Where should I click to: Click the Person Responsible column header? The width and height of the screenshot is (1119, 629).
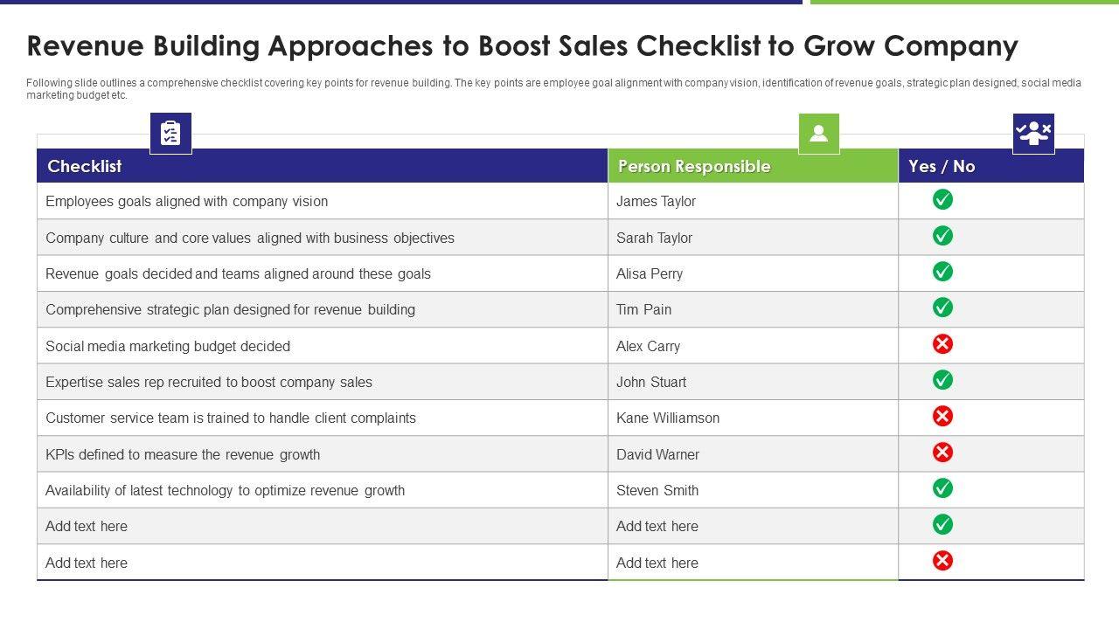point(694,166)
